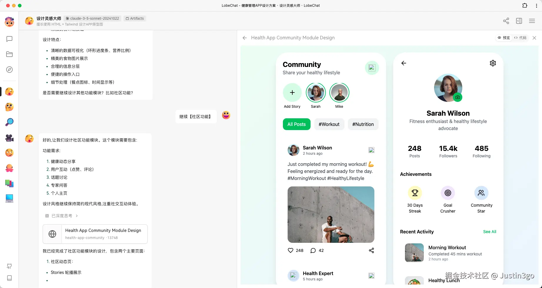Click the Artifacts tag in the header
Screen dimensions: 542x288
tap(135, 18)
